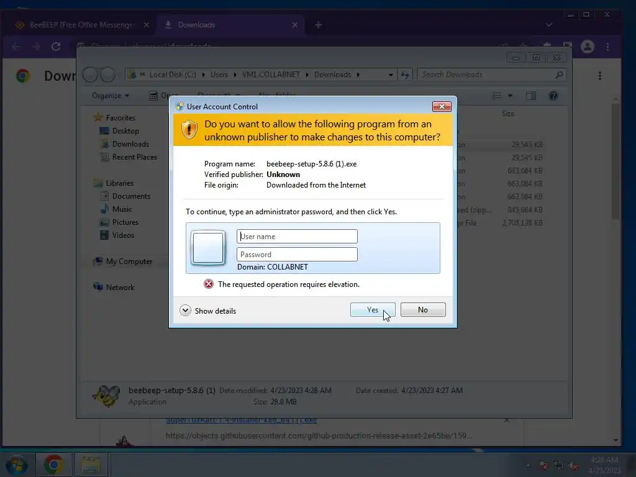Open a new Chrome tab
This screenshot has height=477, width=636.
(319, 25)
